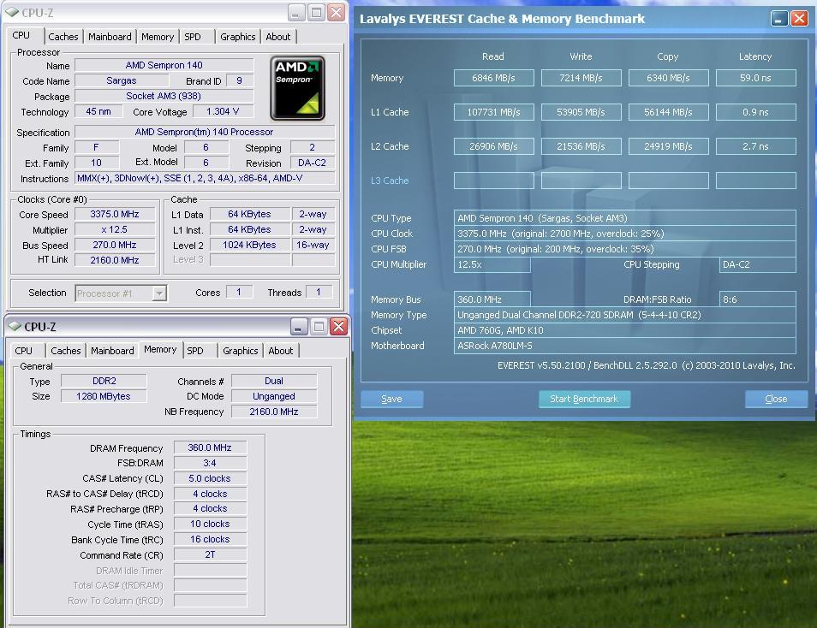817x628 pixels.
Task: Open Caches tab in lower CPU-Z window
Action: pyautogui.click(x=66, y=351)
